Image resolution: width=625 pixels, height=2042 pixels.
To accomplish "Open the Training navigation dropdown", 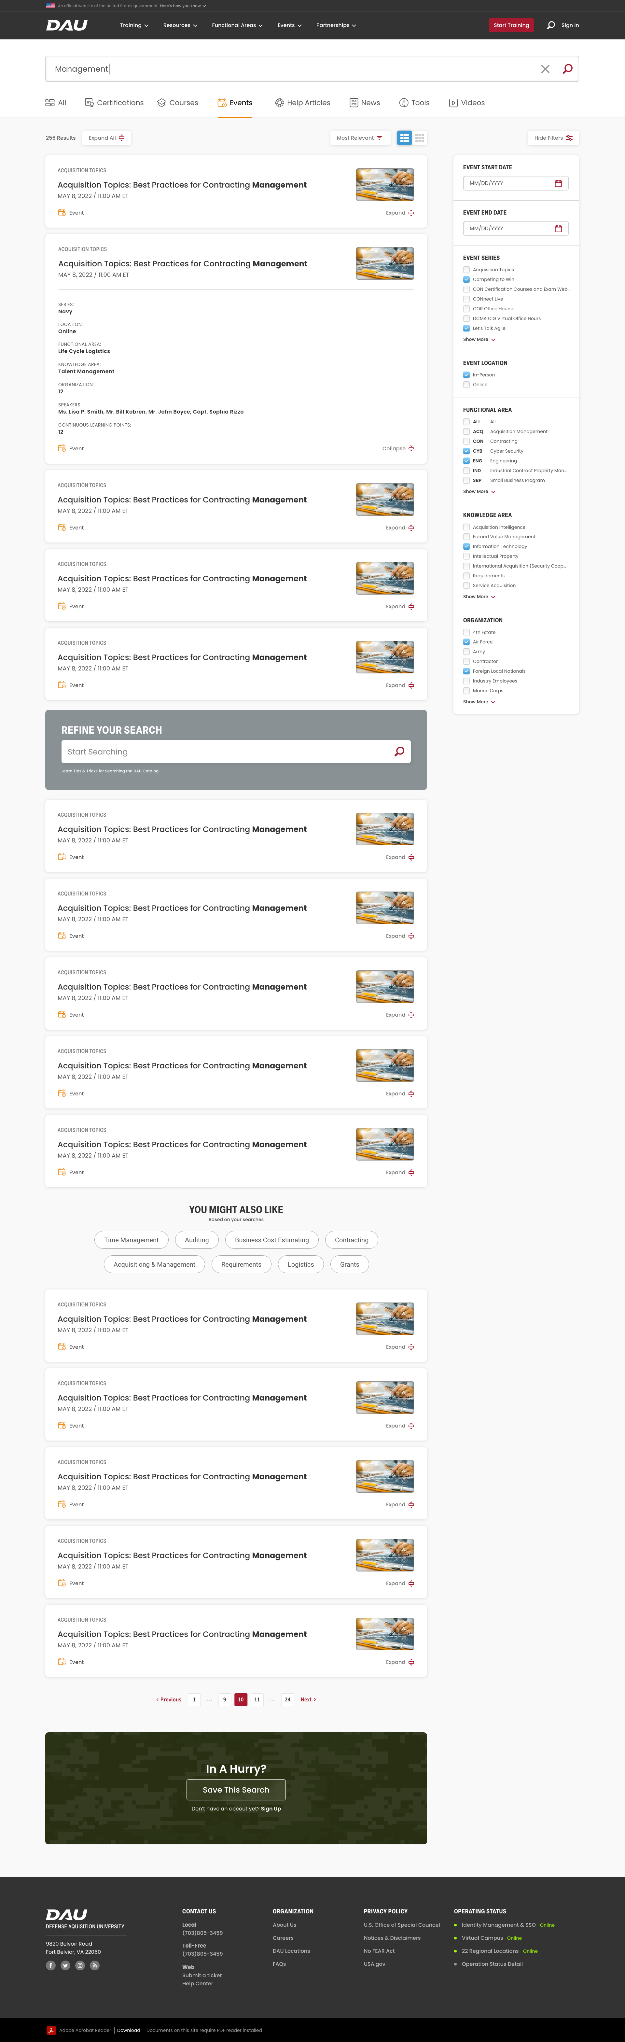I will (x=134, y=25).
